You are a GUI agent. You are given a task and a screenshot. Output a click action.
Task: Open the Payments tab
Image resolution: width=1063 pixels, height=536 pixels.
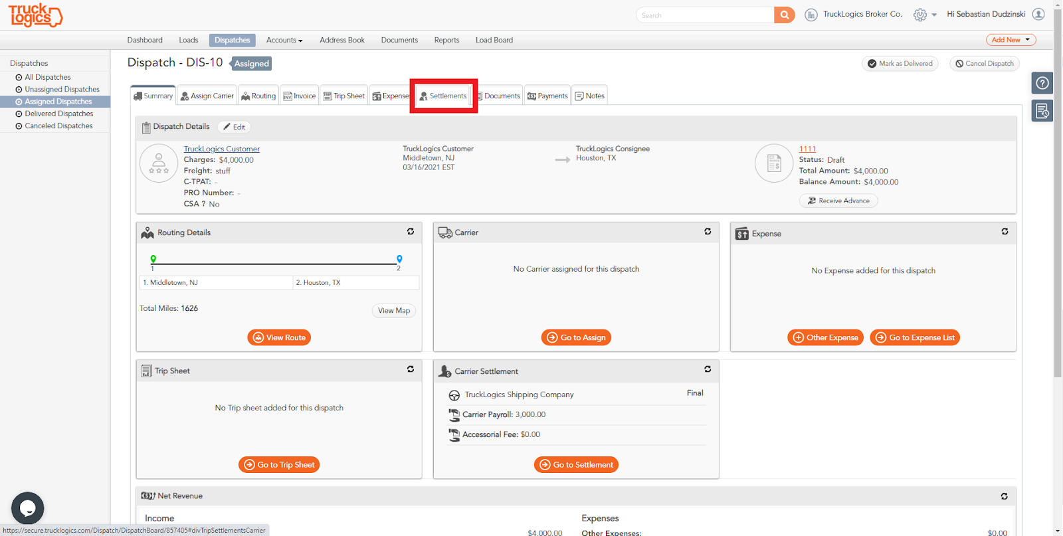547,96
